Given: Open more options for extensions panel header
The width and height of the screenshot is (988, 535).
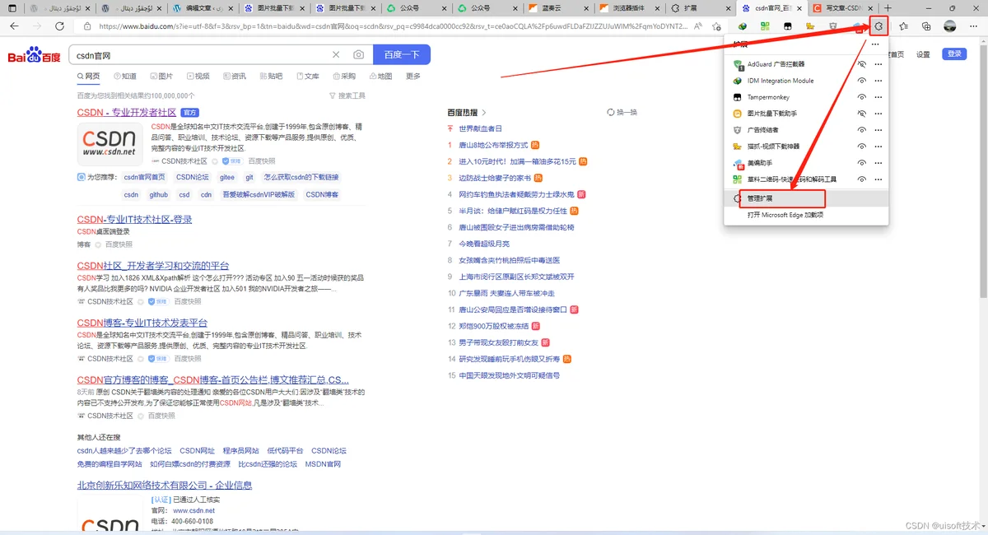Looking at the screenshot, I should (875, 44).
